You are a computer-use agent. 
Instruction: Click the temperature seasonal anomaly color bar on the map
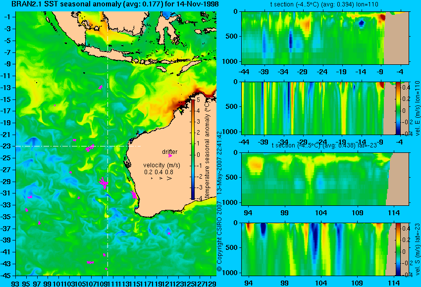[193, 149]
